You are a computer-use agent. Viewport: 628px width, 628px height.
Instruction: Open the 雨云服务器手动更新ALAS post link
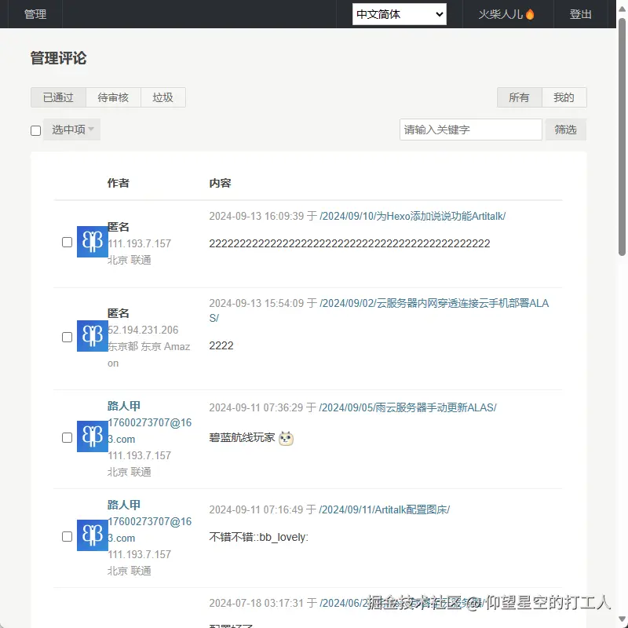tap(407, 407)
